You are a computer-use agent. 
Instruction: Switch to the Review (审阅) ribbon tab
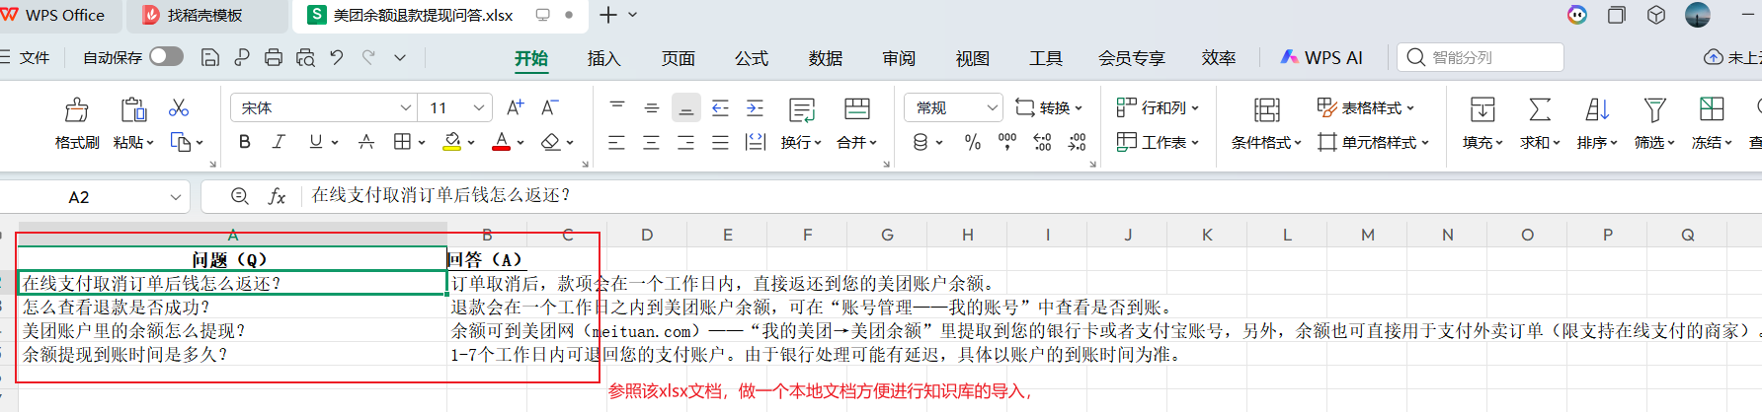pyautogui.click(x=899, y=58)
